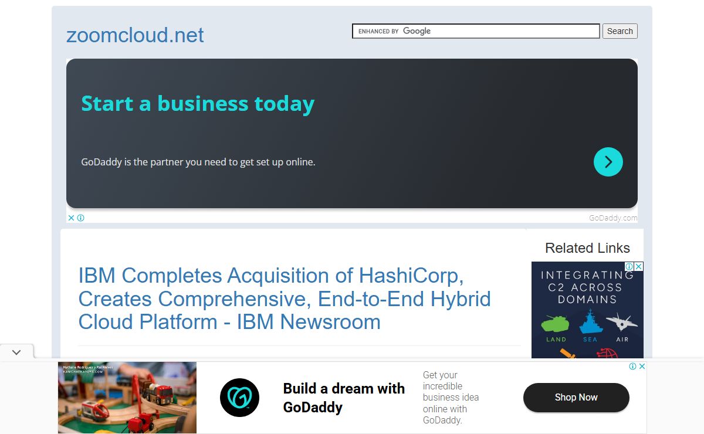Open info icon on bottom ad
The height and width of the screenshot is (434, 704).
[633, 366]
